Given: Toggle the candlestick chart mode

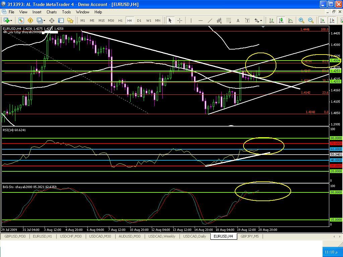Looking at the screenshot, I should point(281,20).
